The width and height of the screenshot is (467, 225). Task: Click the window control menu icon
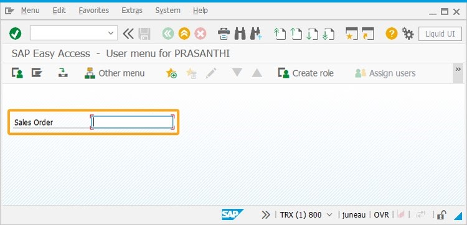point(9,11)
